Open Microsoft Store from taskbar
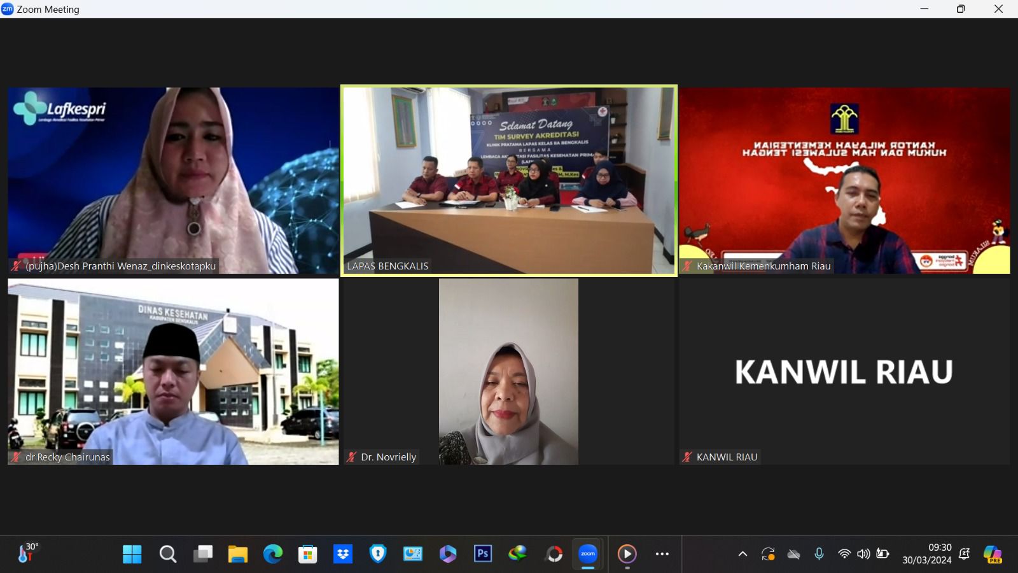 [x=308, y=555]
